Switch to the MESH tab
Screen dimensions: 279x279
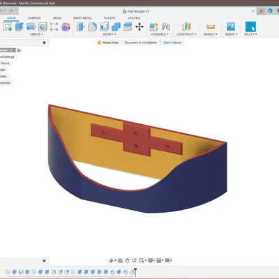[x=57, y=18]
